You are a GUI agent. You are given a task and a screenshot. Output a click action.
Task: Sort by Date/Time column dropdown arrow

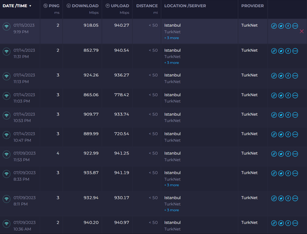(30, 6)
